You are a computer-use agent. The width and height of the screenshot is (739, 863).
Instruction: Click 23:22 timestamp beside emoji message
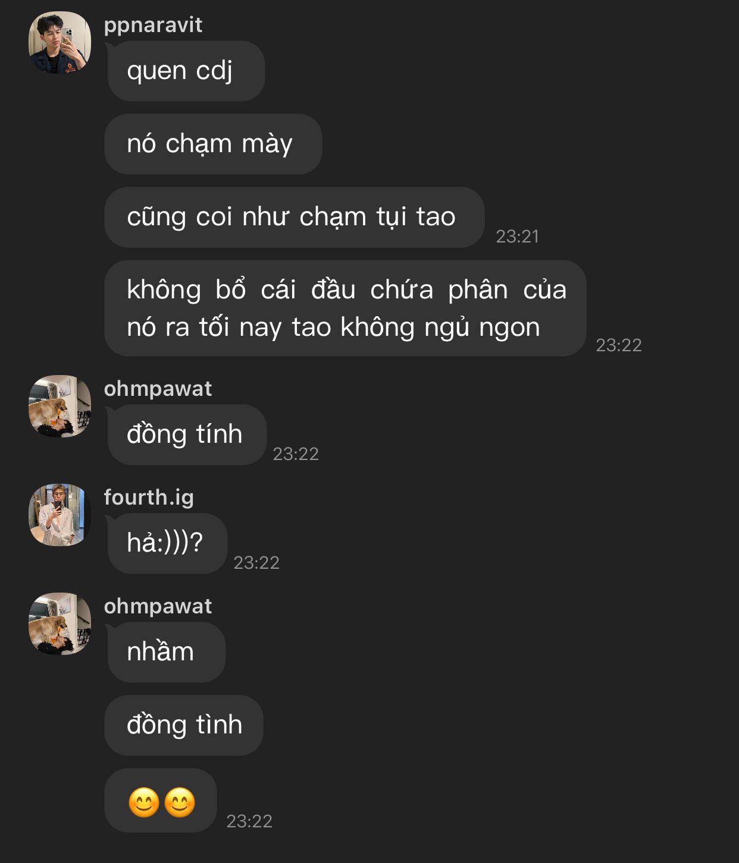tap(249, 821)
